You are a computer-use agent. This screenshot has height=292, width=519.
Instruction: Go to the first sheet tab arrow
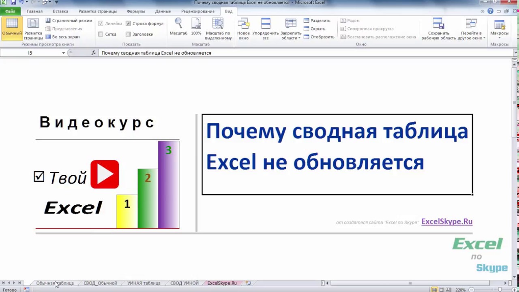(3, 283)
